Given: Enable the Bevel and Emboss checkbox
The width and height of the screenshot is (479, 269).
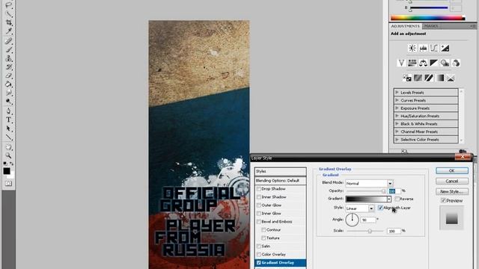Looking at the screenshot, I should (x=259, y=222).
